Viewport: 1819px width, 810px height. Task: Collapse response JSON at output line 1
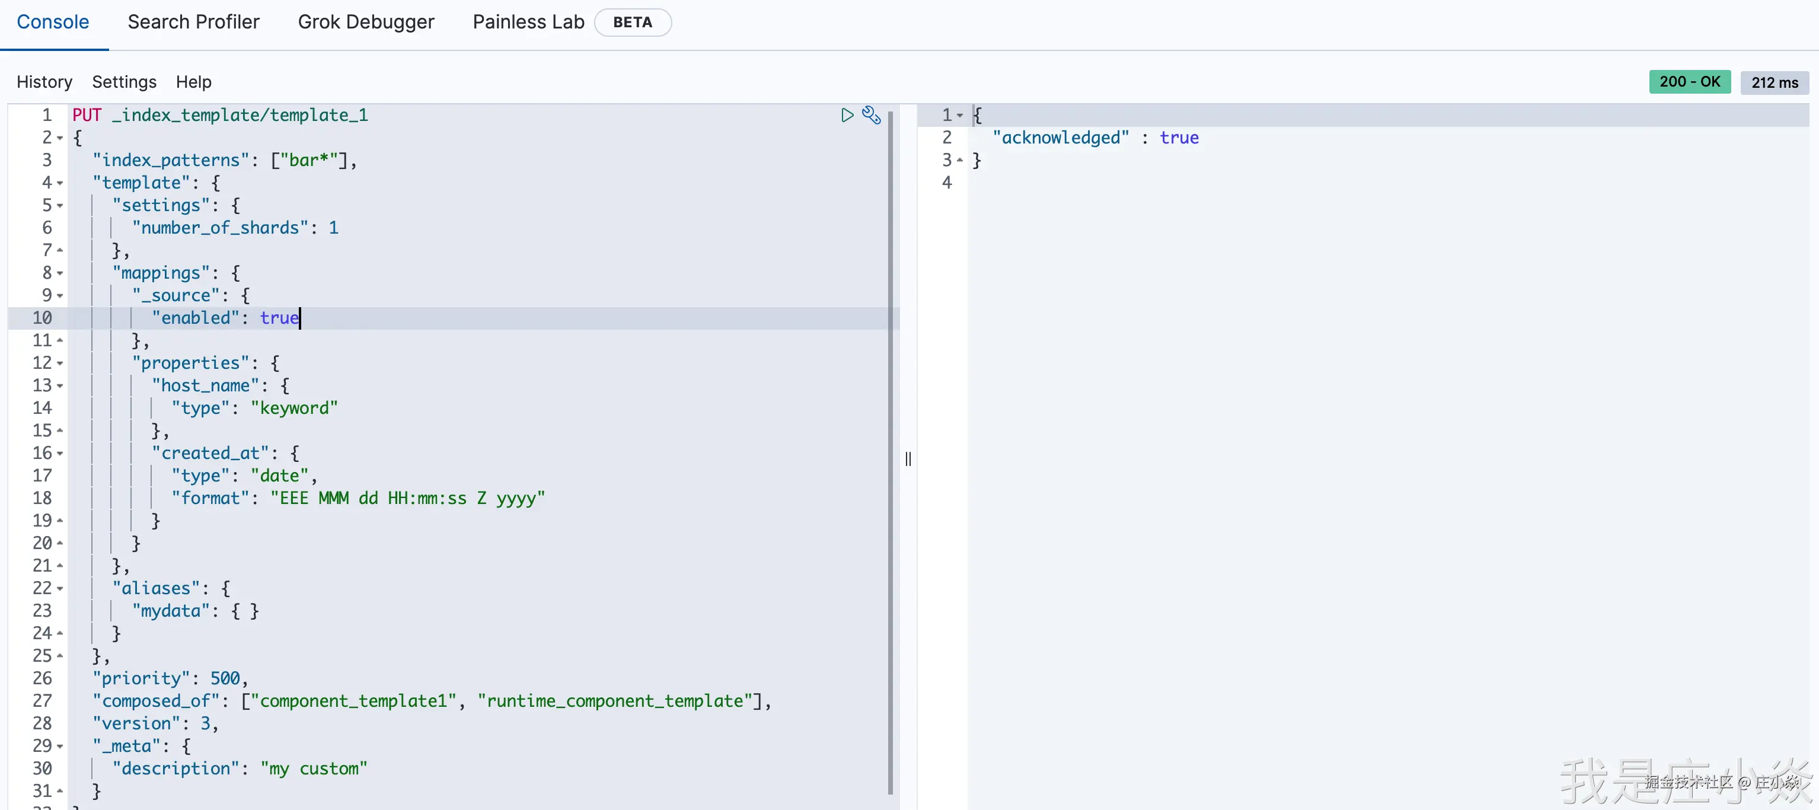[x=960, y=116]
